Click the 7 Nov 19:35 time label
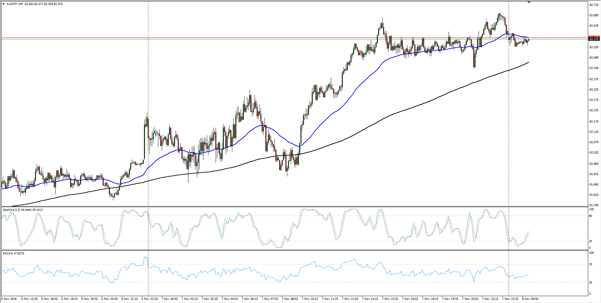Viewport: 601px width, 303px height. pyautogui.click(x=450, y=299)
